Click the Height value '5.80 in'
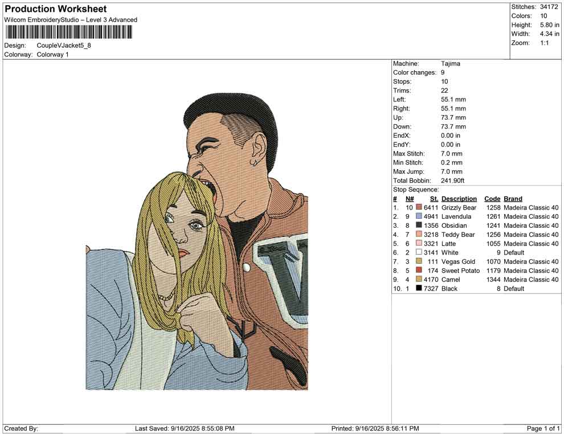 click(x=550, y=25)
